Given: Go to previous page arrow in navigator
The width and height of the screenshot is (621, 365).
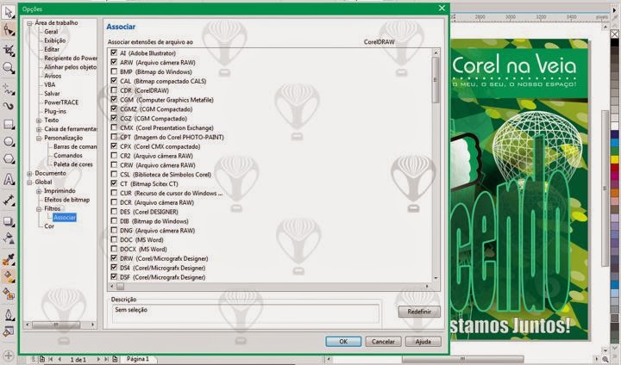Looking at the screenshot, I should coord(60,360).
